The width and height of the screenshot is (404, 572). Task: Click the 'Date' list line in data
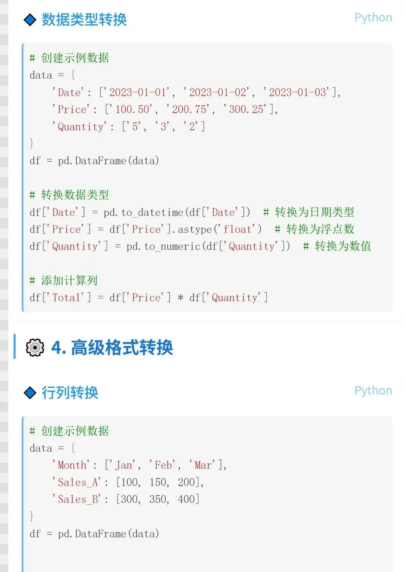pos(196,92)
